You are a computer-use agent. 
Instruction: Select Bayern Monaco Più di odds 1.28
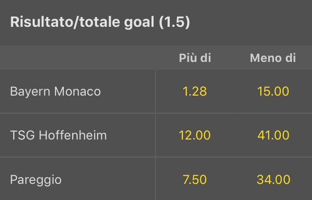(195, 91)
